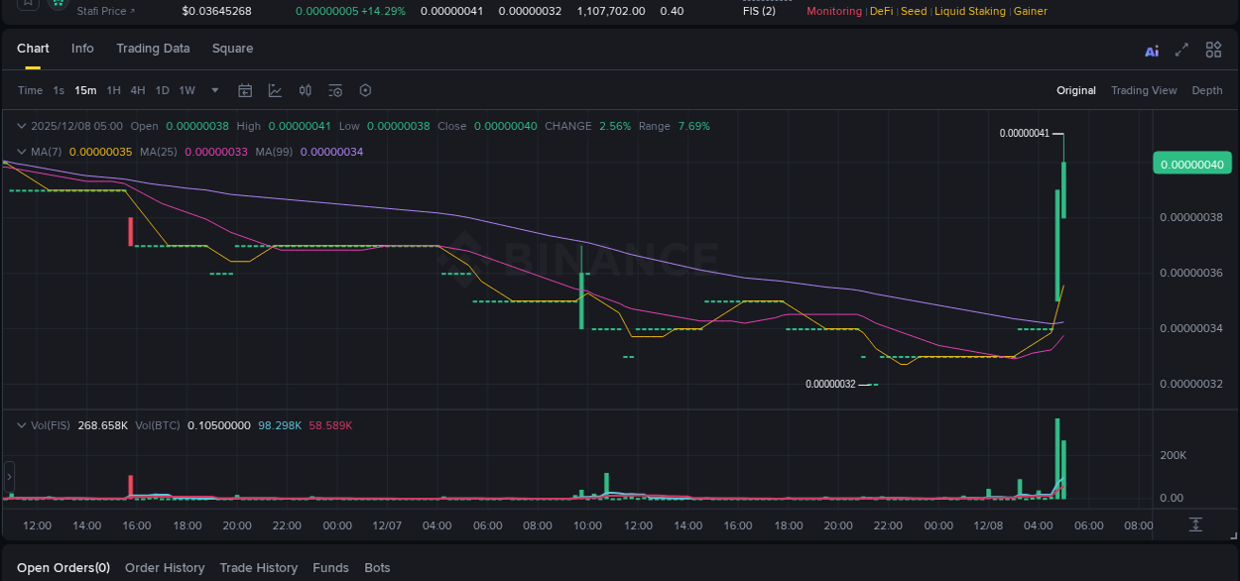The image size is (1240, 581).
Task: Open the hexagon chart settings icon
Action: [365, 90]
